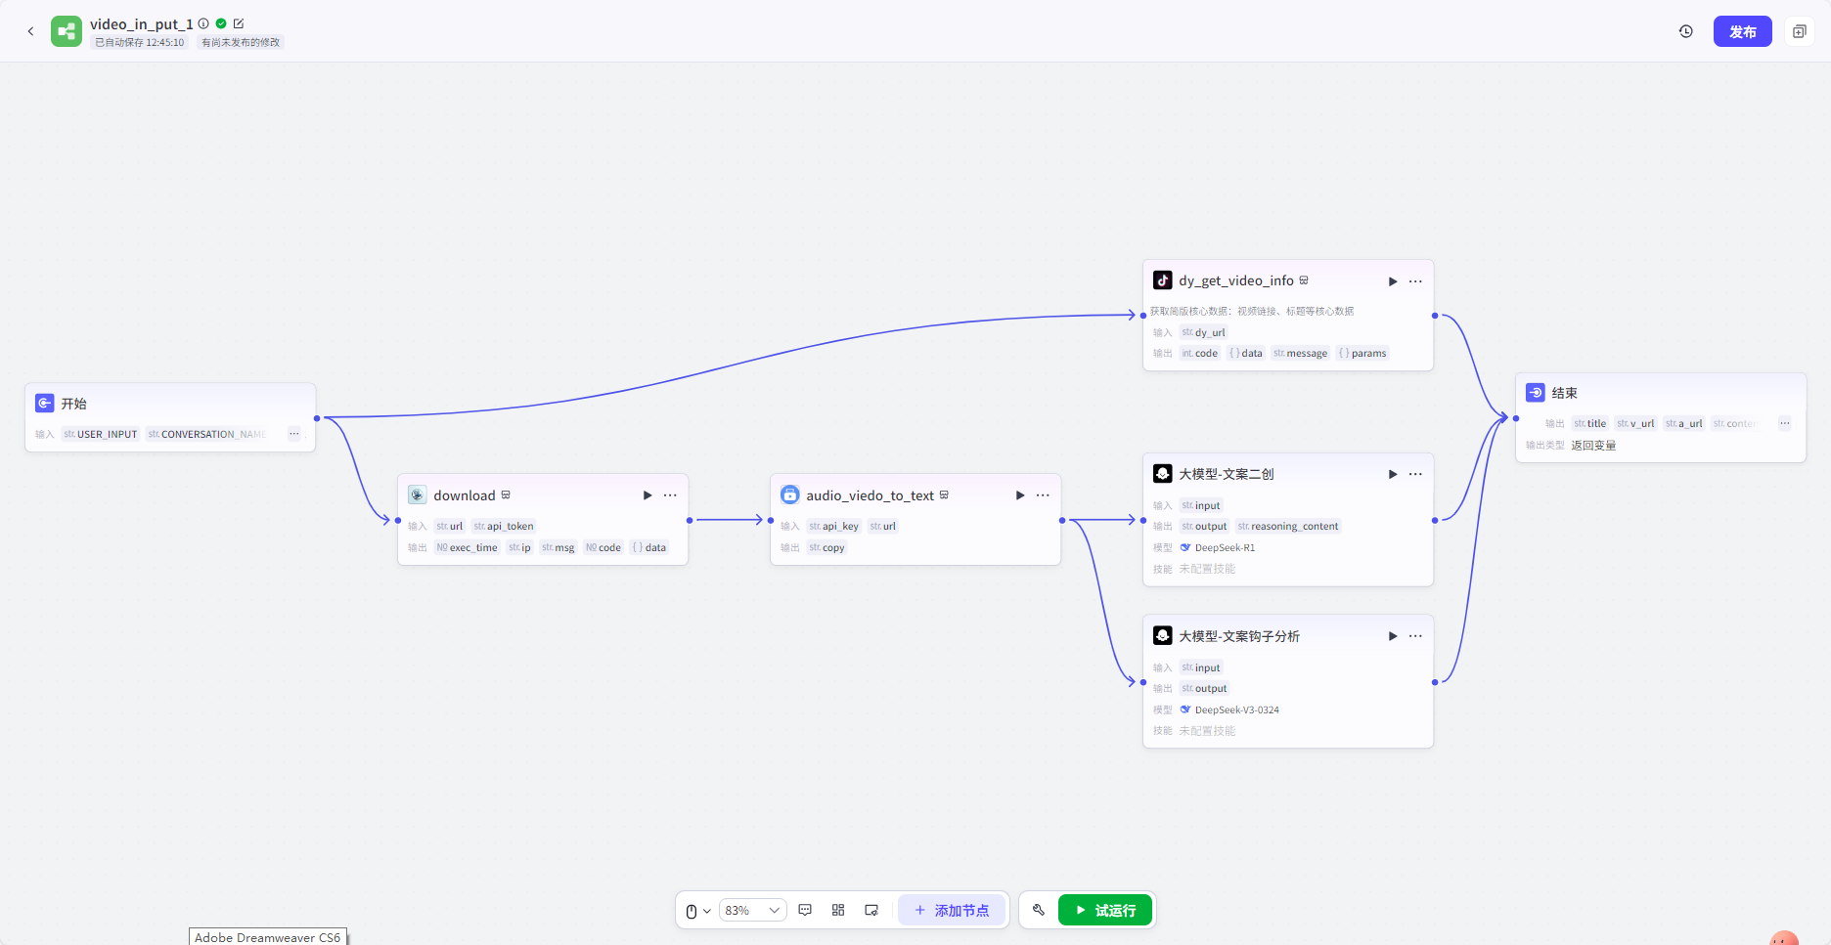Open the debug wrench icon near 试运行
Viewport: 1831px width, 945px height.
(1039, 910)
